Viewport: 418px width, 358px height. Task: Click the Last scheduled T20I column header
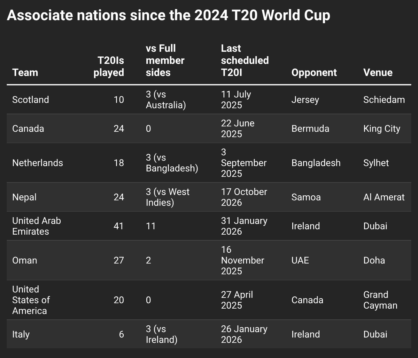point(245,60)
